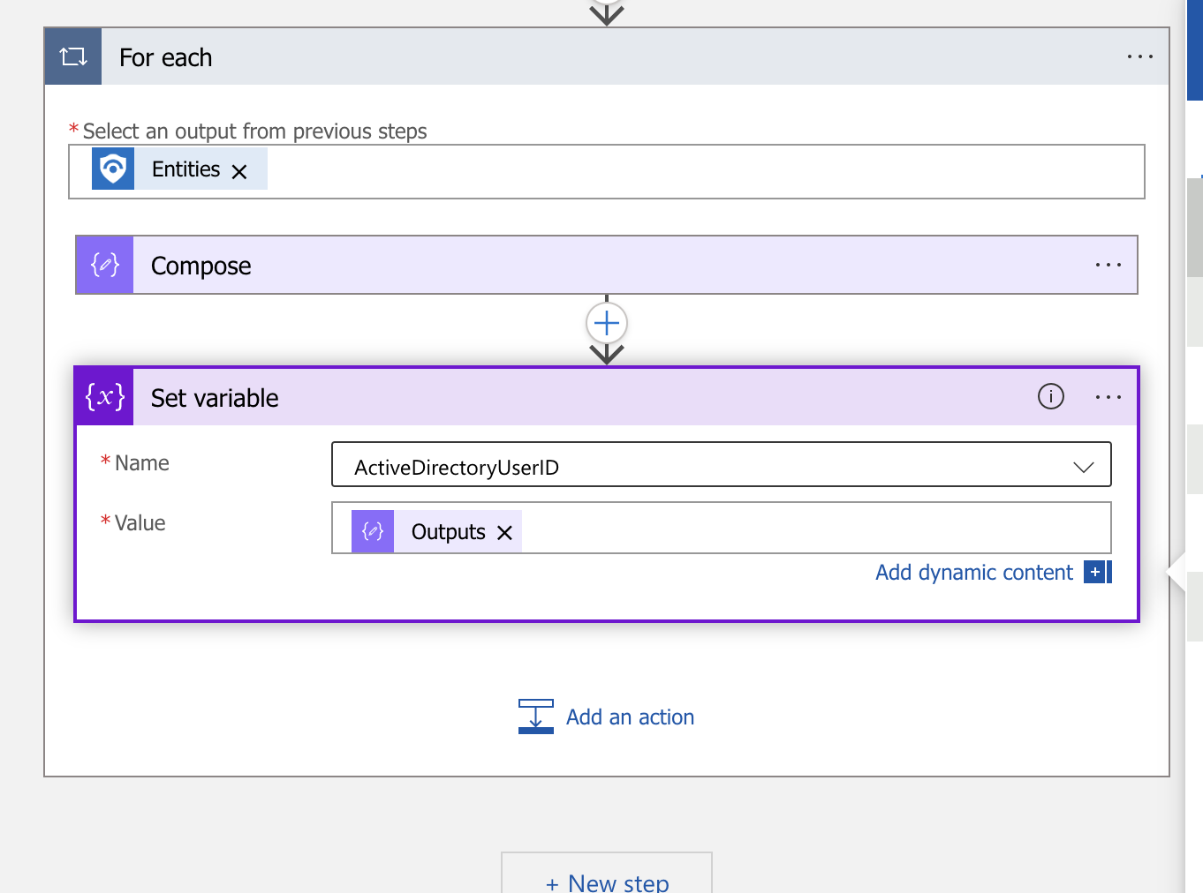Click the Entities shield connector icon
The height and width of the screenshot is (893, 1203).
click(x=113, y=169)
